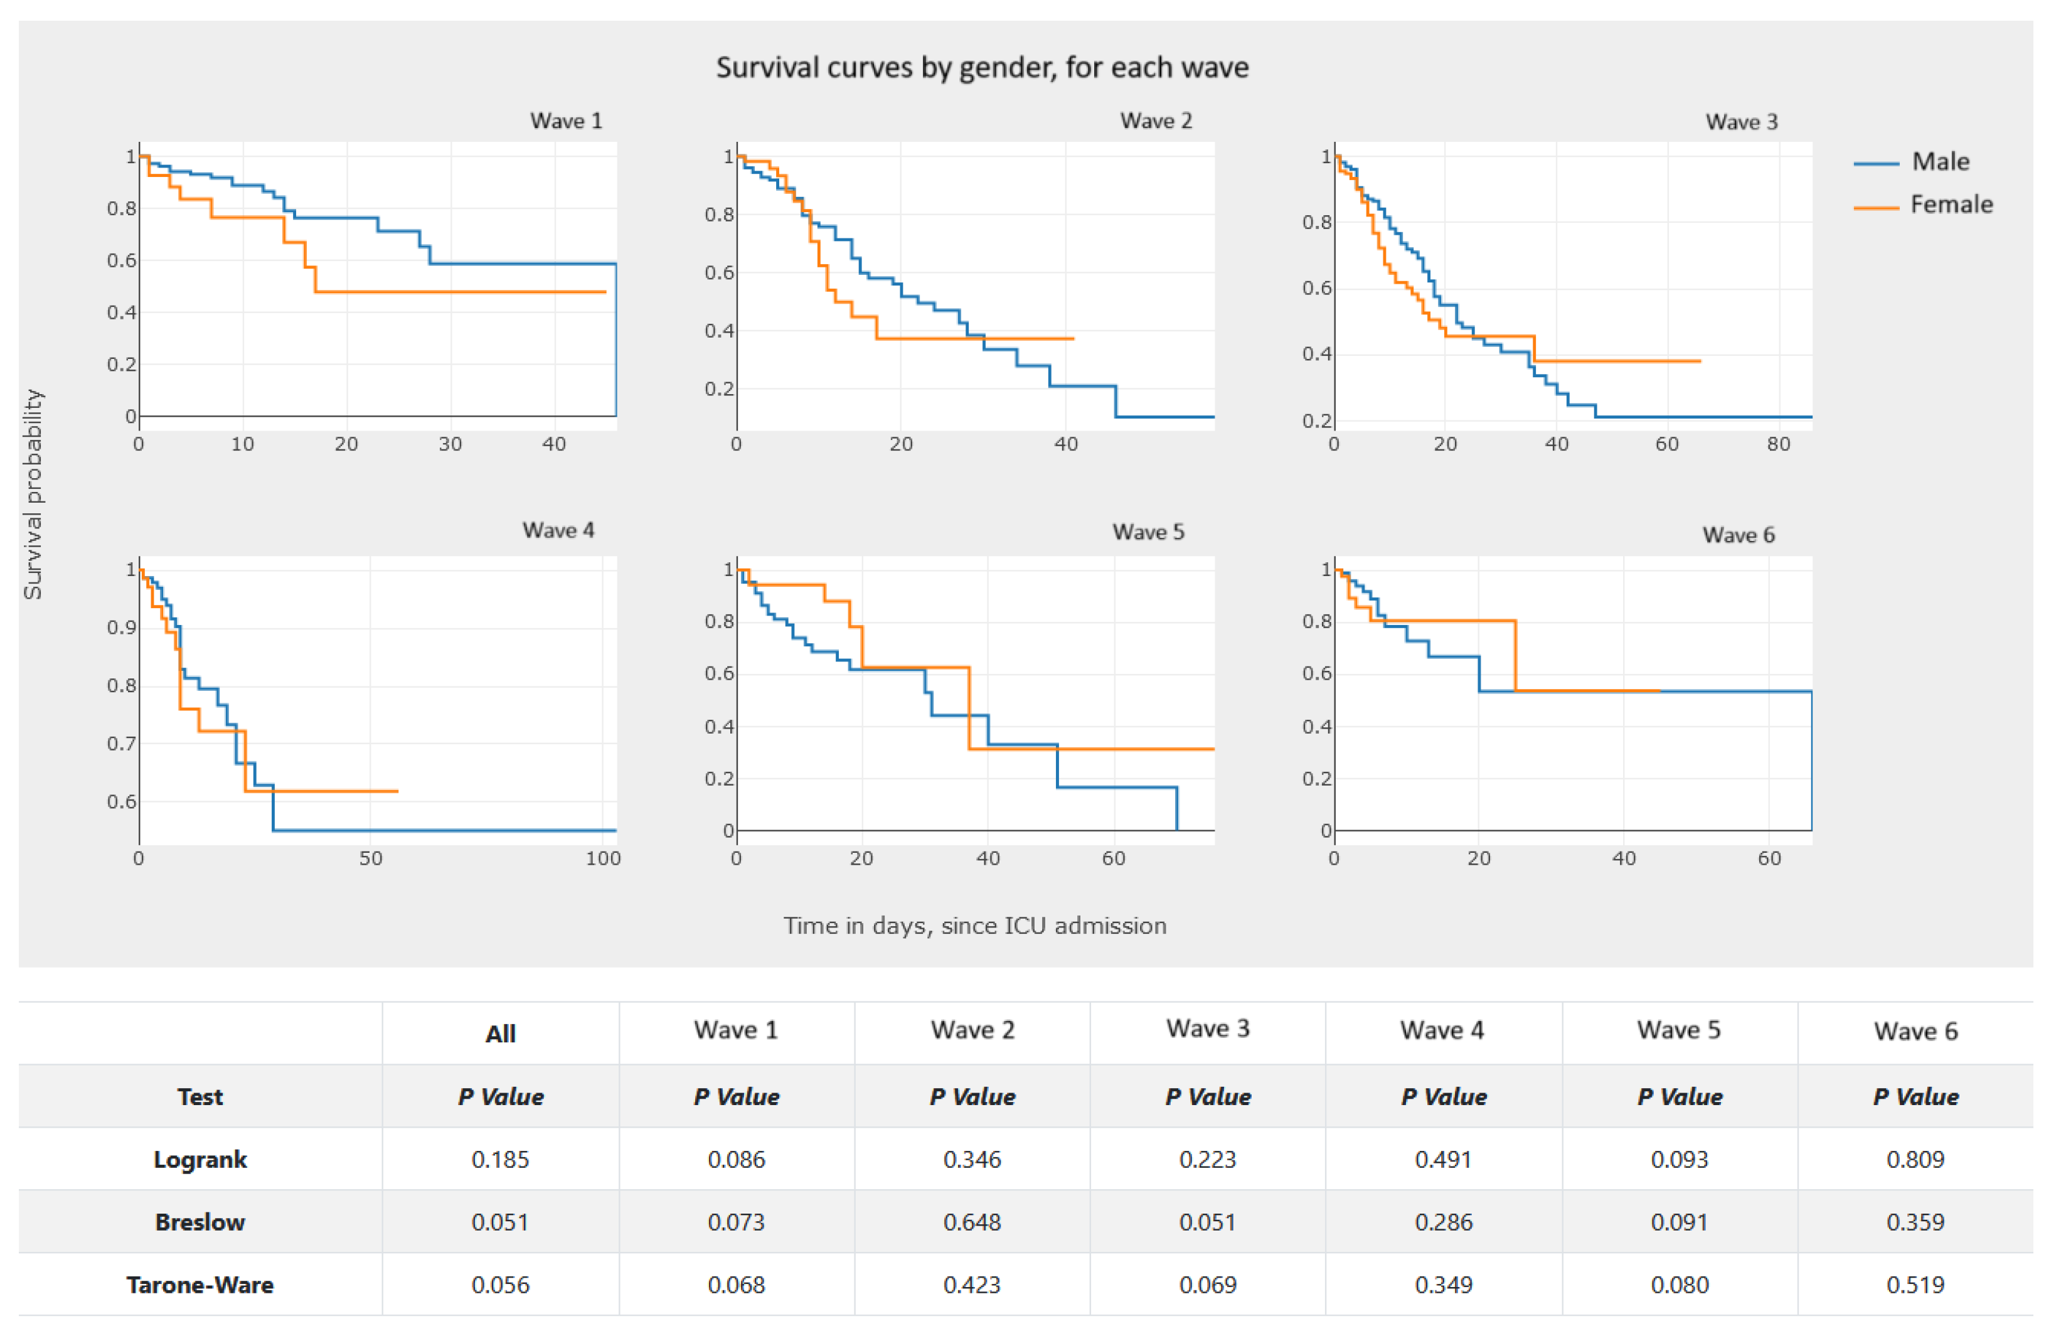
Task: Select the 'All' column header in table
Action: (500, 1033)
